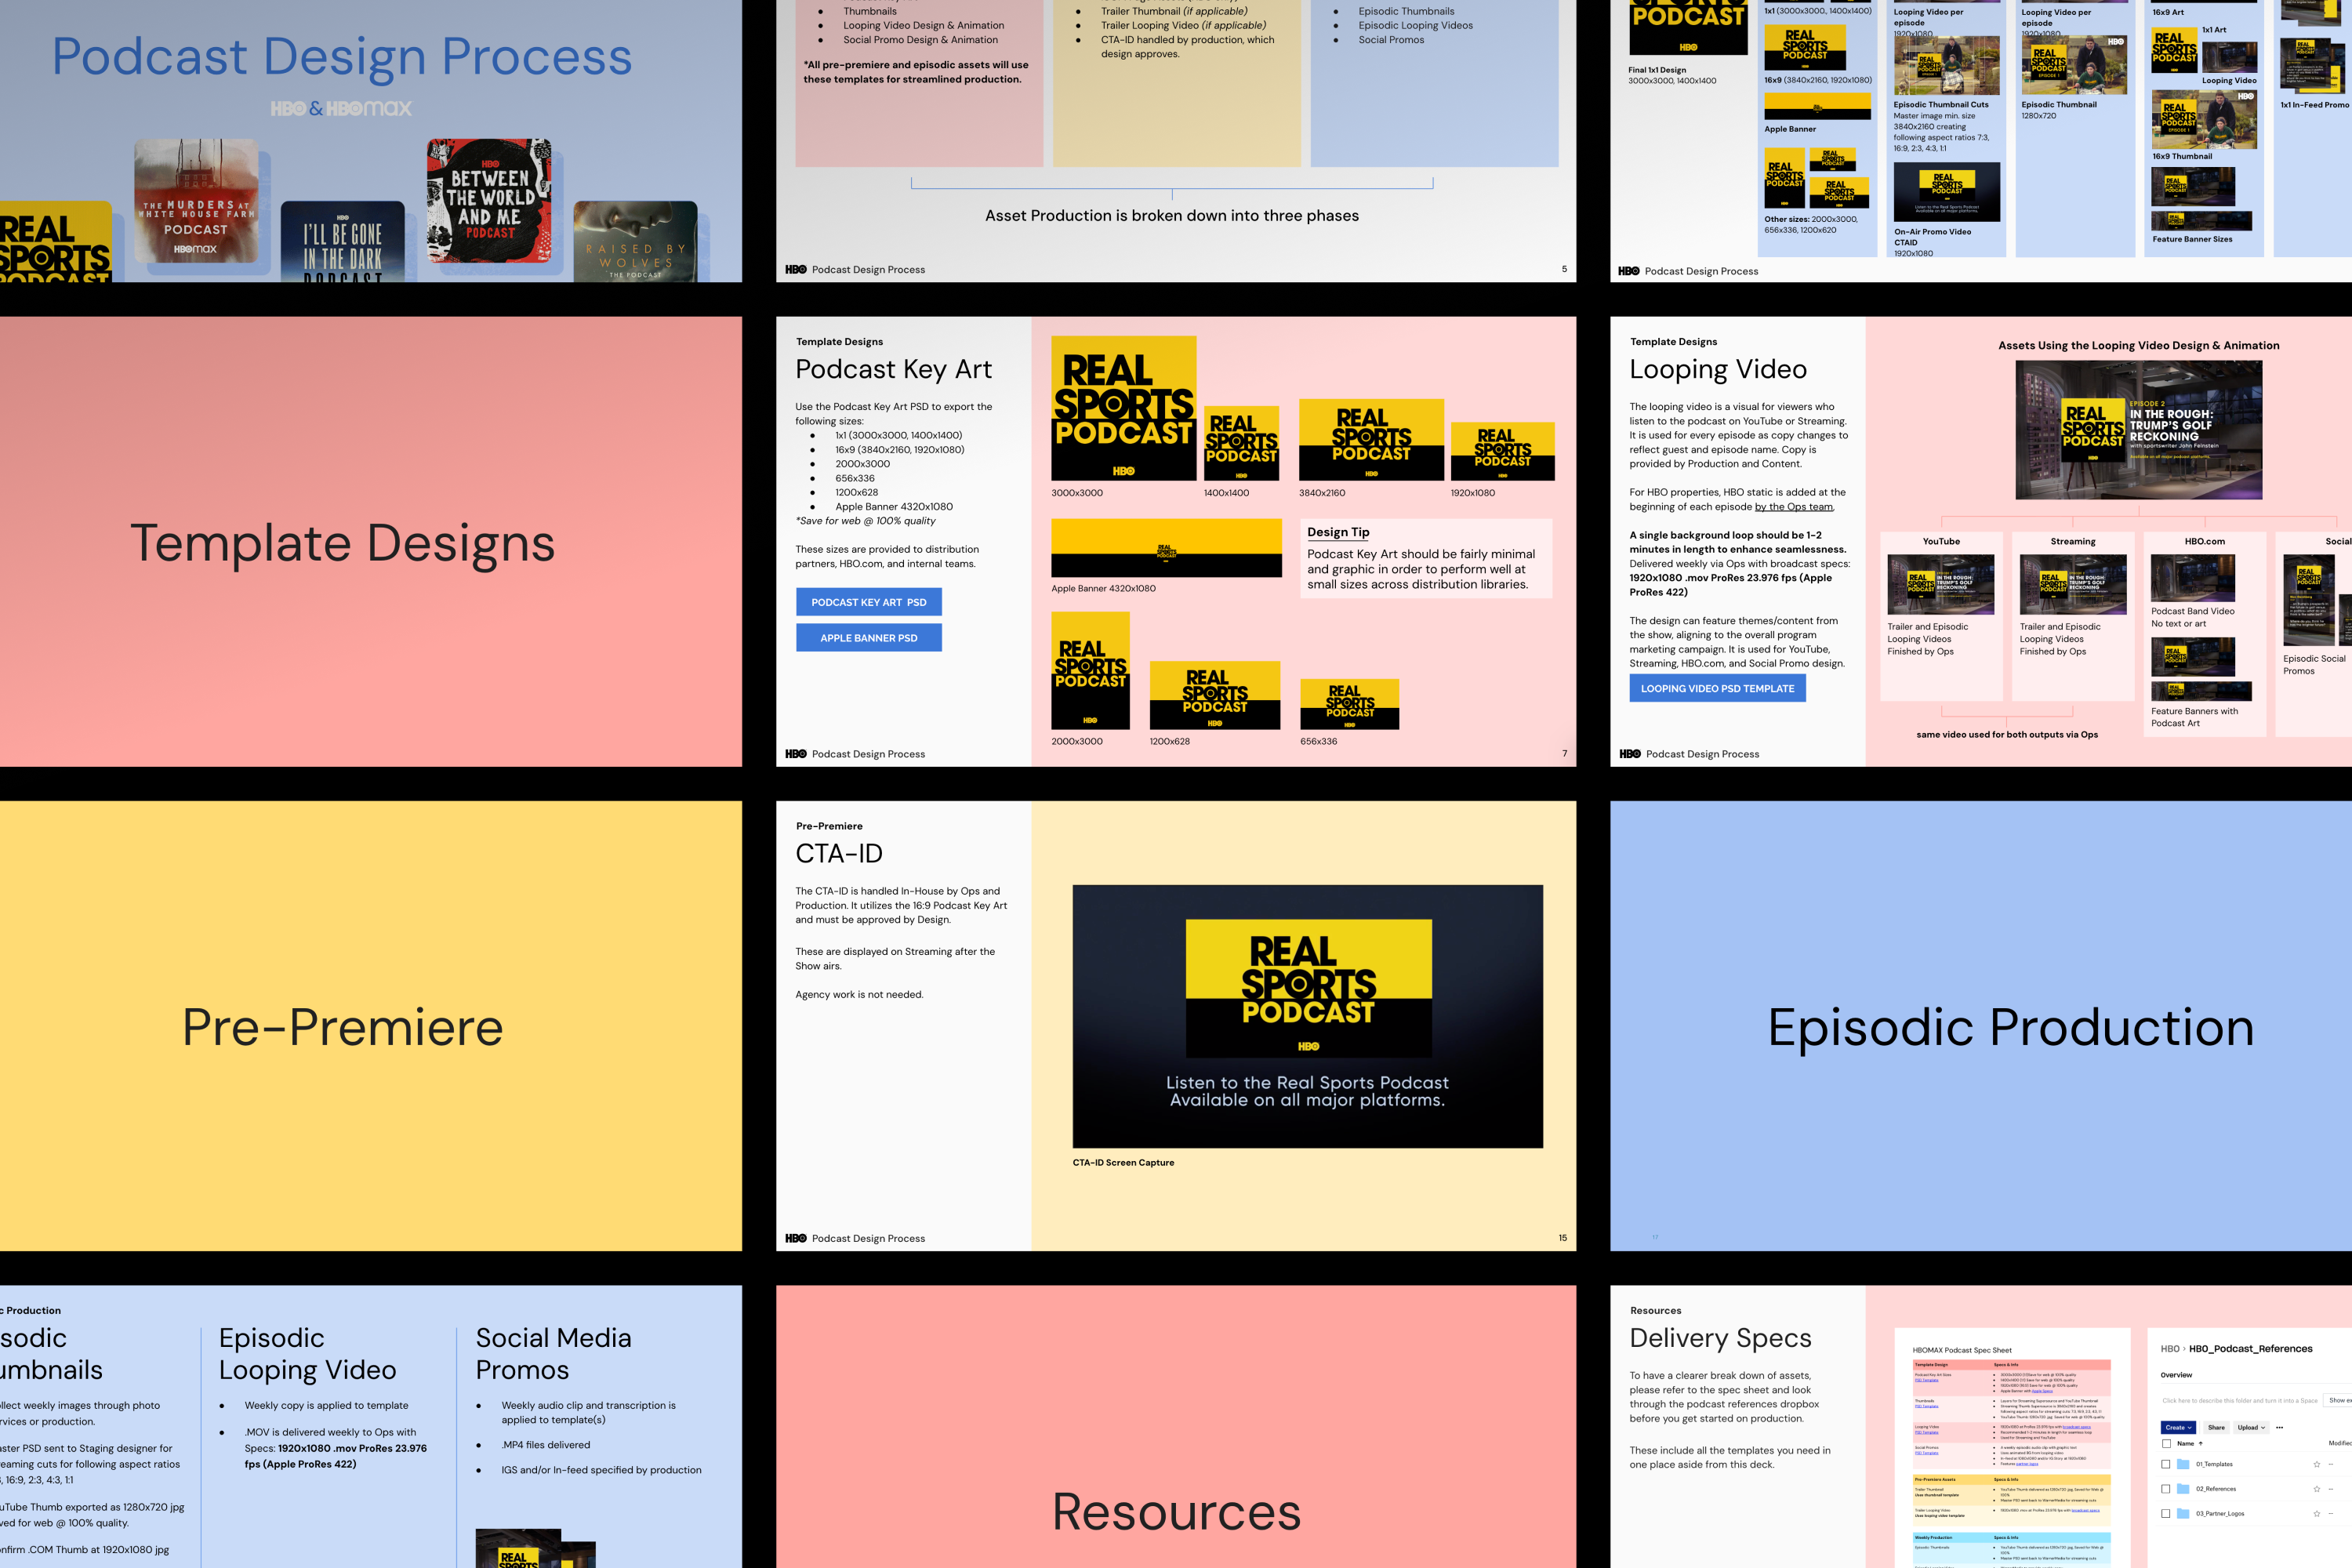Click the HBO breadcrumb link
2352x1568 pixels.
click(2170, 1349)
